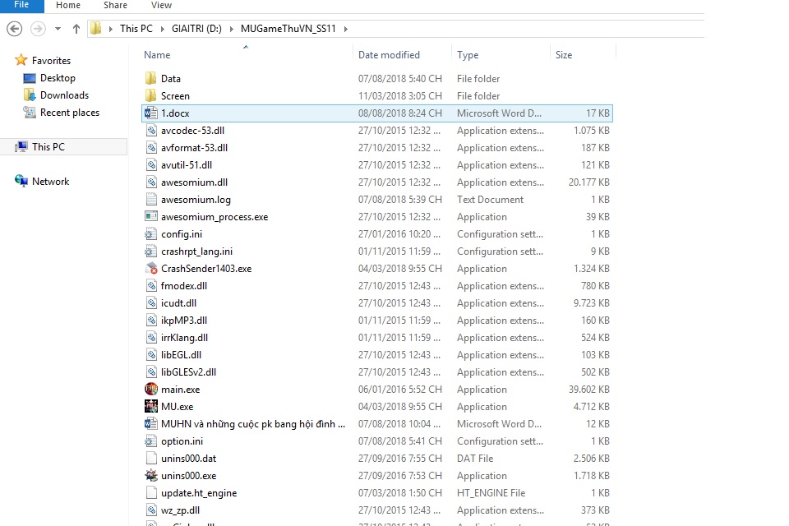Click the Size column header
The width and height of the screenshot is (789, 526).
(564, 55)
